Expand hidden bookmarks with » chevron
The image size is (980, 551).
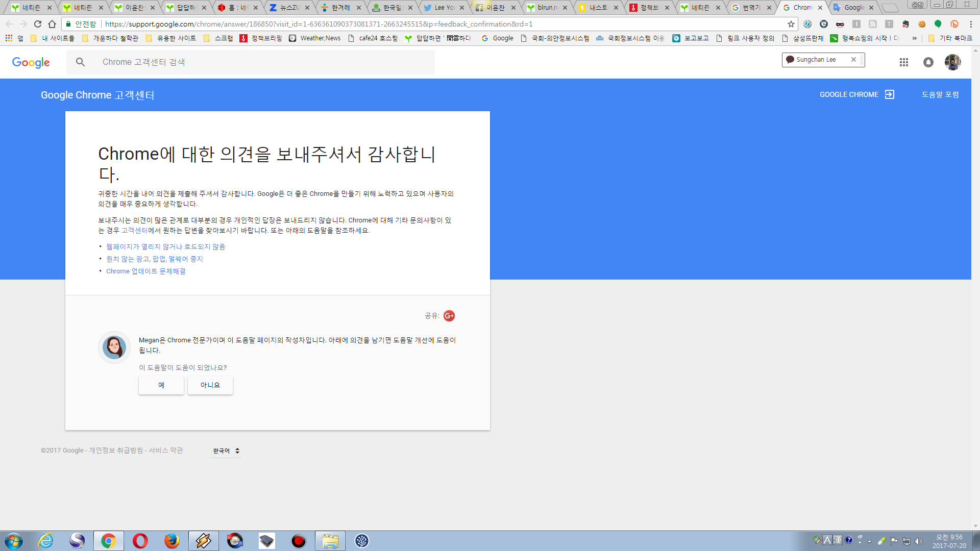[914, 38]
